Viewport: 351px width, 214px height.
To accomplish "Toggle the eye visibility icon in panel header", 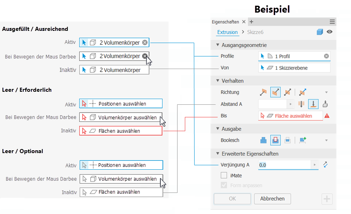I will coord(329,32).
